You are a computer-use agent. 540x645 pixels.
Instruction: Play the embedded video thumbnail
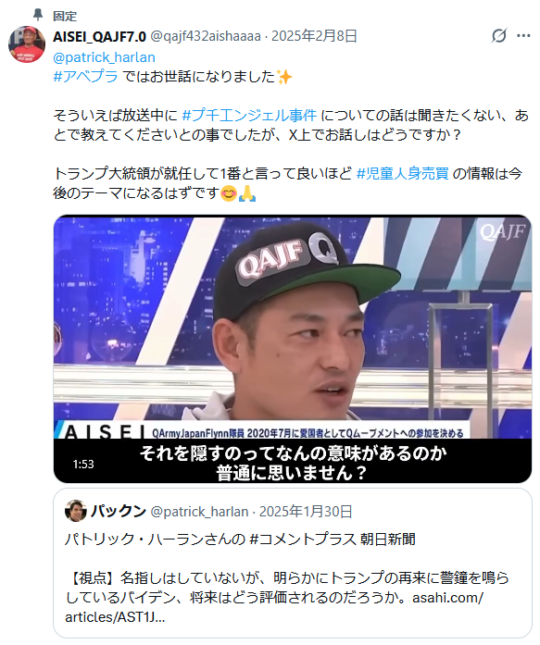[292, 349]
